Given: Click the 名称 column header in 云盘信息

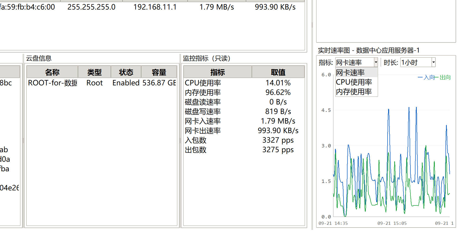Looking at the screenshot, I should point(52,72).
